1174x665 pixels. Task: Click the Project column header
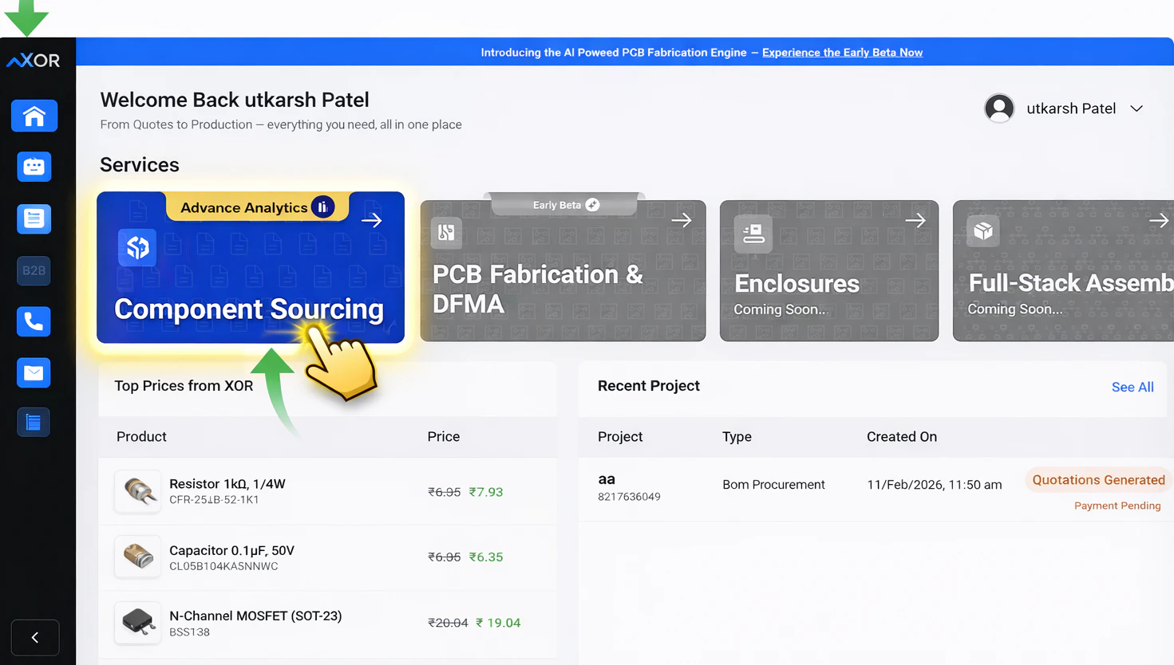click(620, 437)
